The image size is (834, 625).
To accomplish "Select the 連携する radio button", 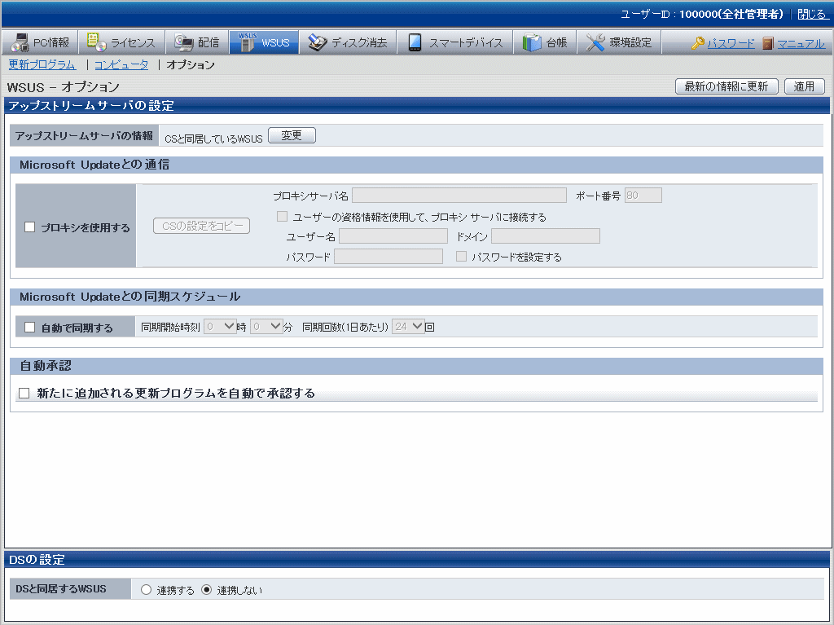I will [x=147, y=590].
